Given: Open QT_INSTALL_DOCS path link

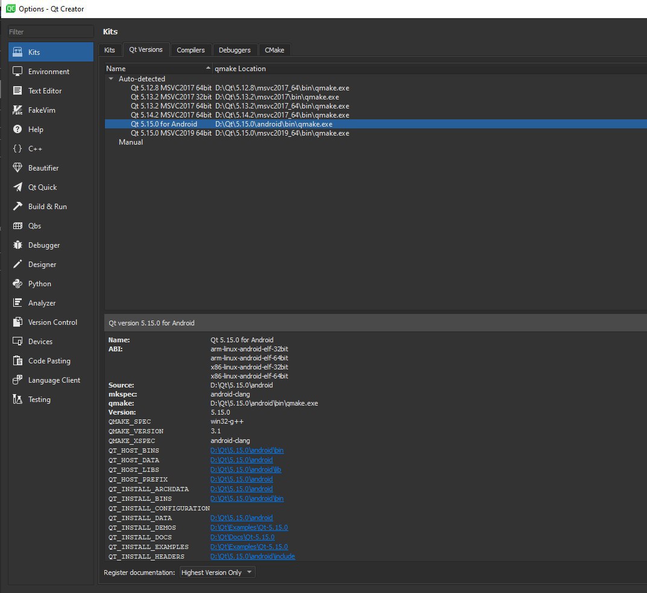Looking at the screenshot, I should coord(242,537).
